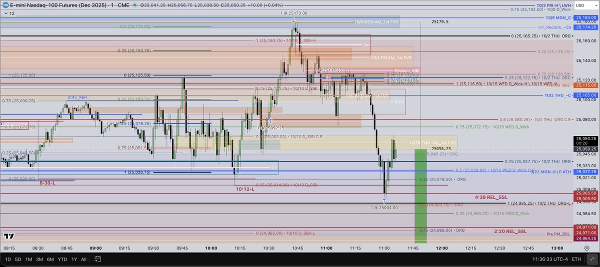Viewport: 600px width, 267px height.
Task: Select the 3M time range
Action: click(x=39, y=259)
